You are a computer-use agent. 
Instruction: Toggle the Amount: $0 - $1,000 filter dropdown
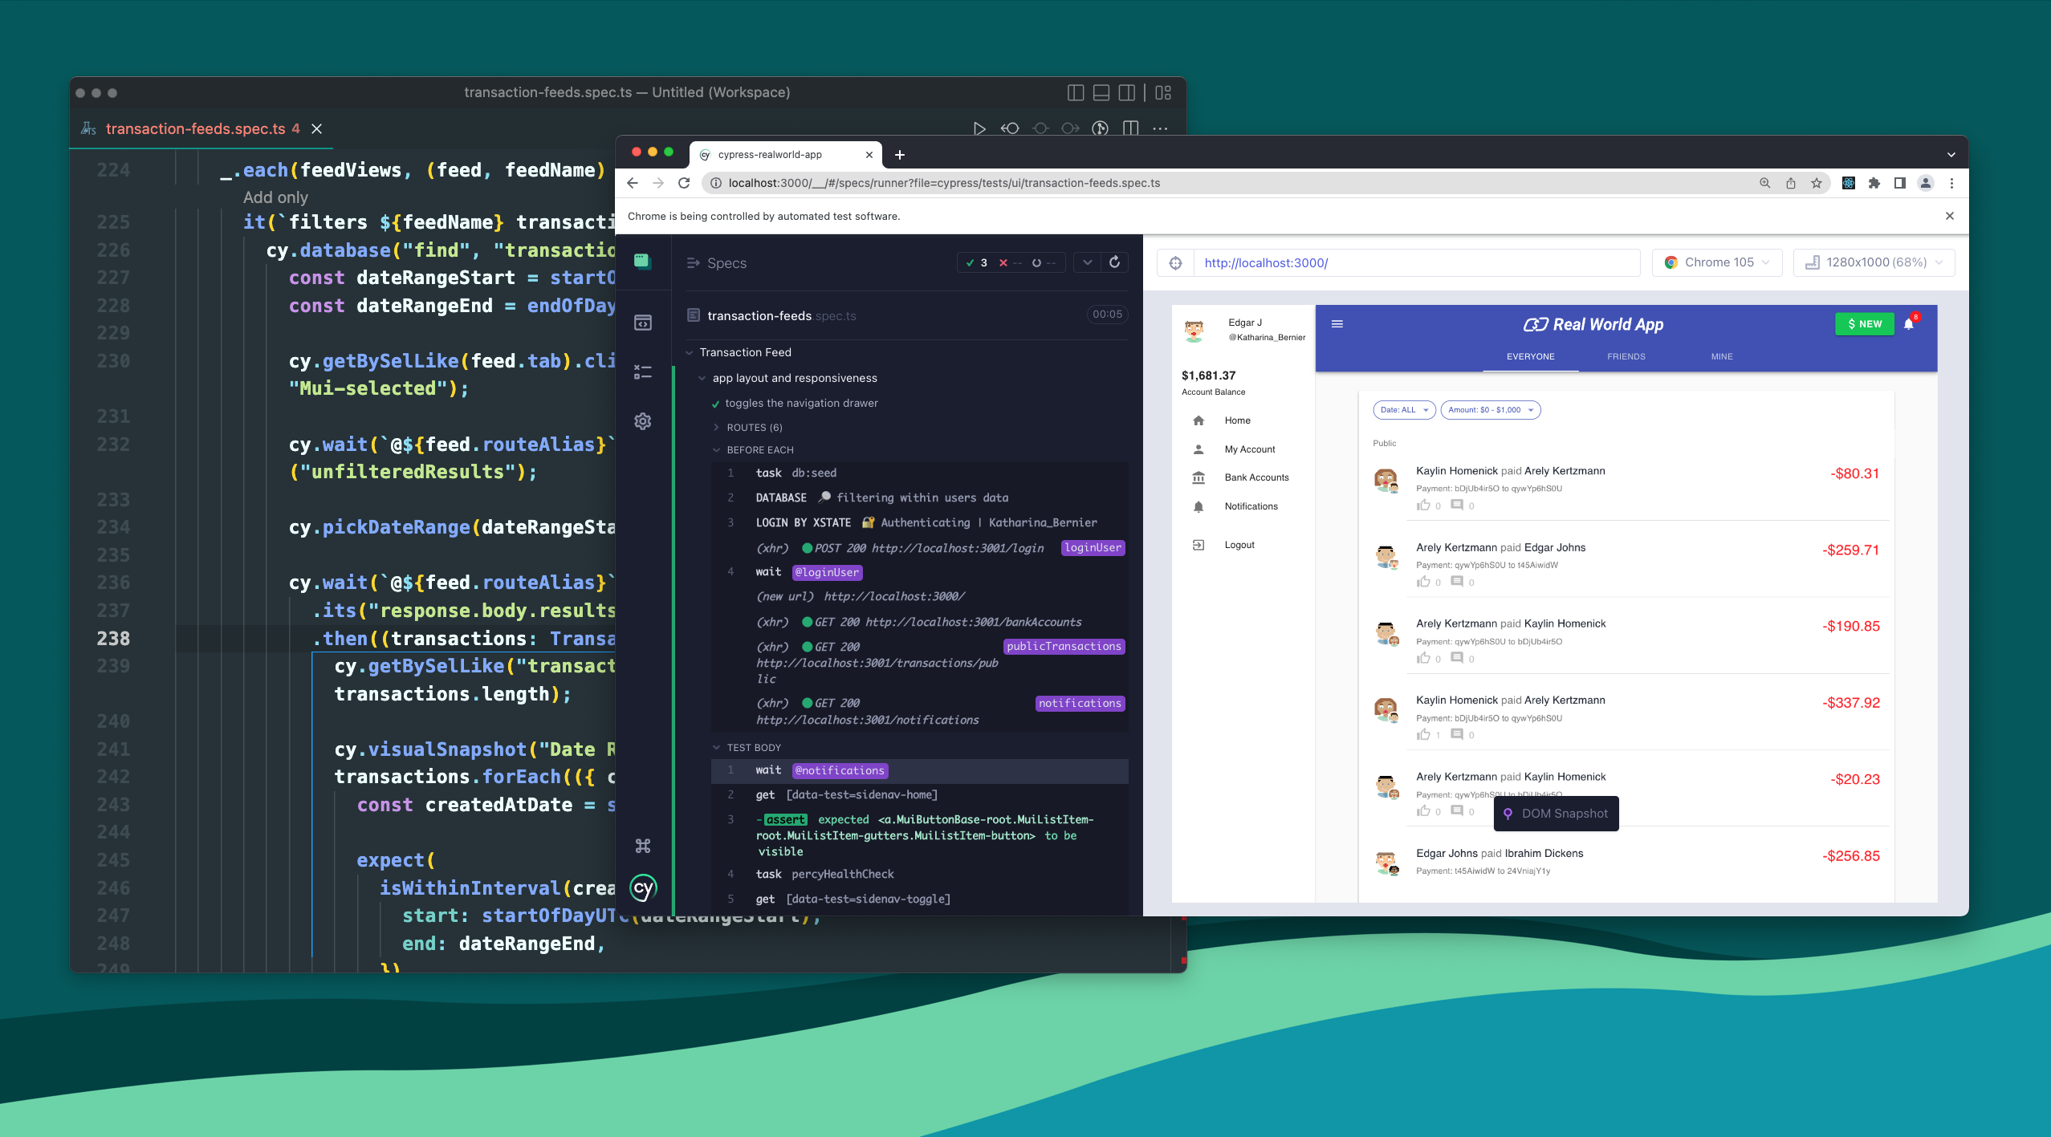(1487, 409)
